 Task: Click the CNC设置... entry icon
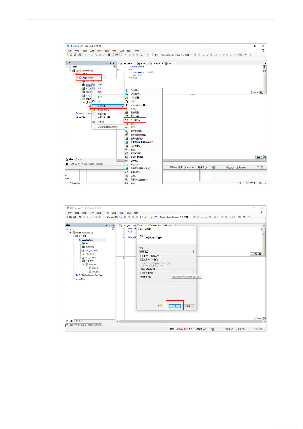[x=127, y=98]
